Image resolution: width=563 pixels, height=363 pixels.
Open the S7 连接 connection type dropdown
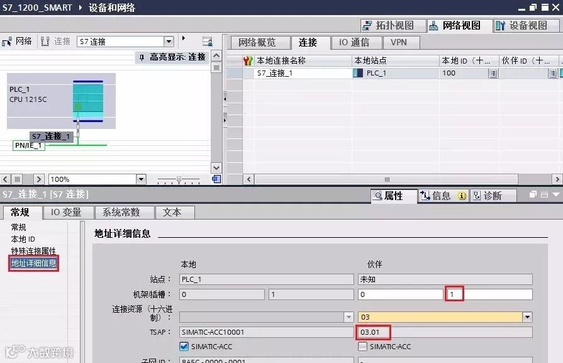(x=169, y=42)
